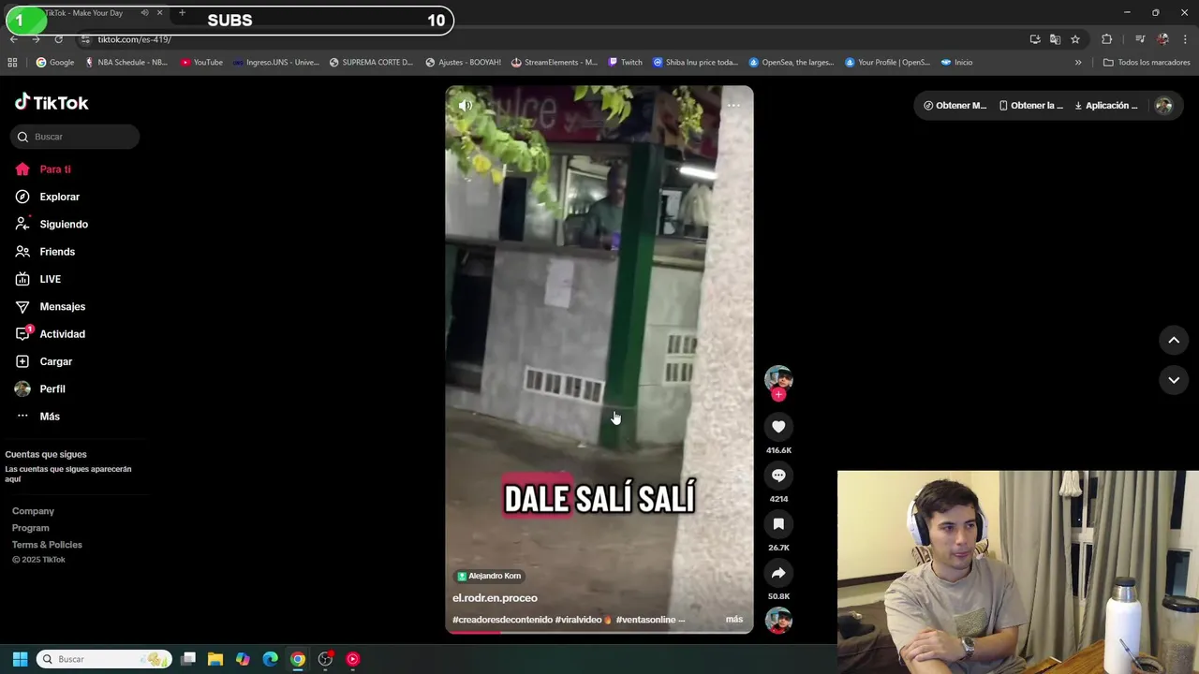Image resolution: width=1199 pixels, height=674 pixels.
Task: Open Windows Start menu
Action: coord(20,659)
